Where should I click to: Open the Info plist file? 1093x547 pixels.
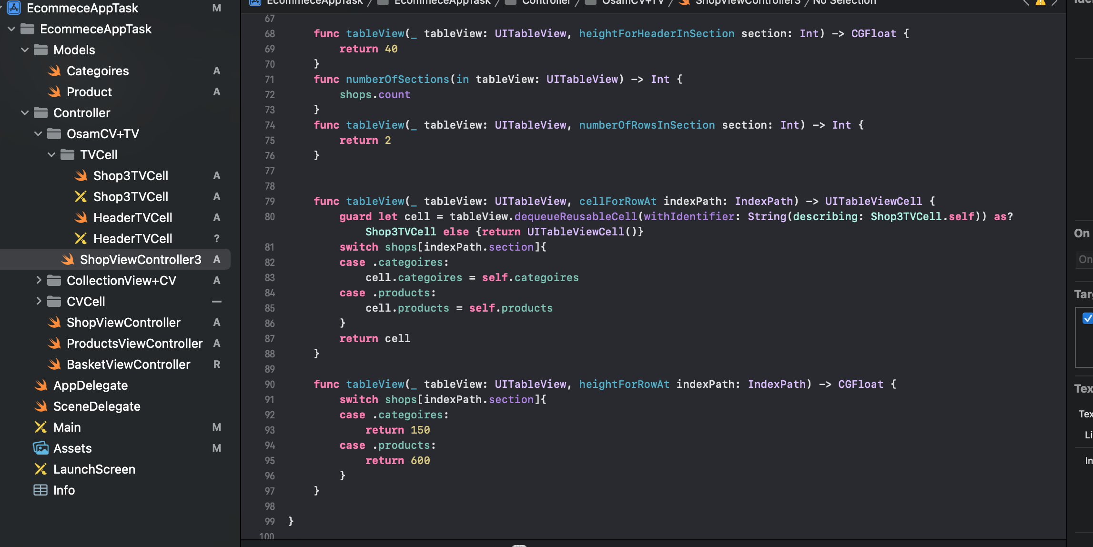[x=64, y=490]
